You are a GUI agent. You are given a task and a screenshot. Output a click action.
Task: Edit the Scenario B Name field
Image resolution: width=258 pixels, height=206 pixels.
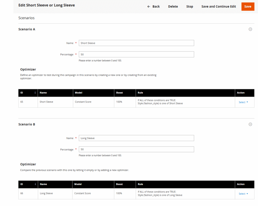coord(136,138)
